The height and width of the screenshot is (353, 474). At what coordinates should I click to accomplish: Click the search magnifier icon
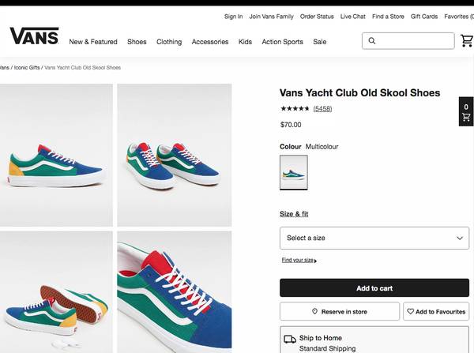click(x=372, y=41)
